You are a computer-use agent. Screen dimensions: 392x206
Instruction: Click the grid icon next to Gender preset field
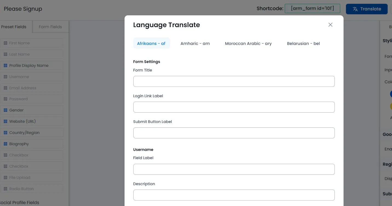(5, 110)
